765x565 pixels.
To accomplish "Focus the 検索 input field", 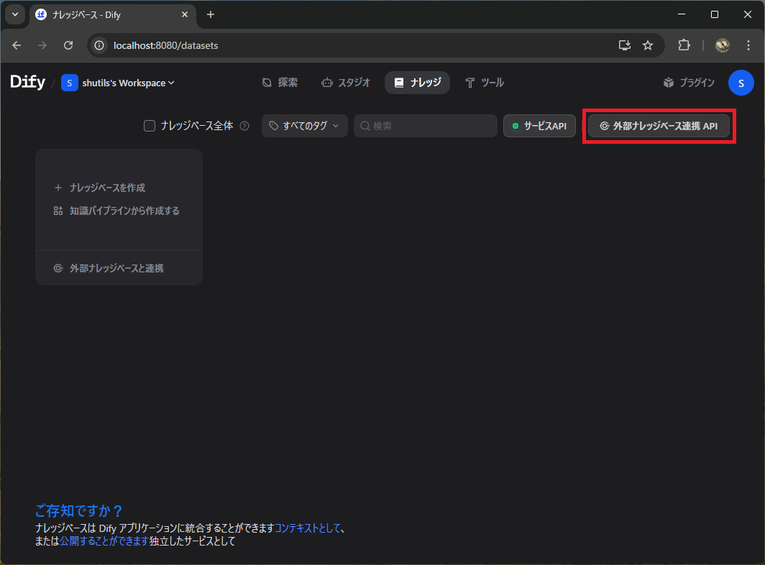I will (431, 126).
